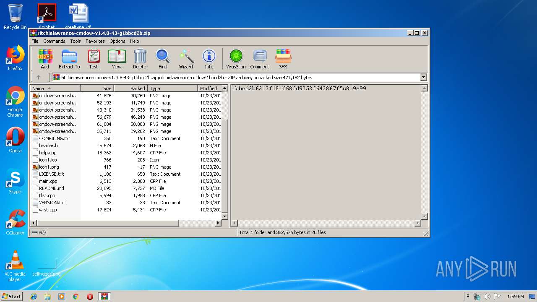Open the Help menu
537x302 pixels.
[x=134, y=41]
